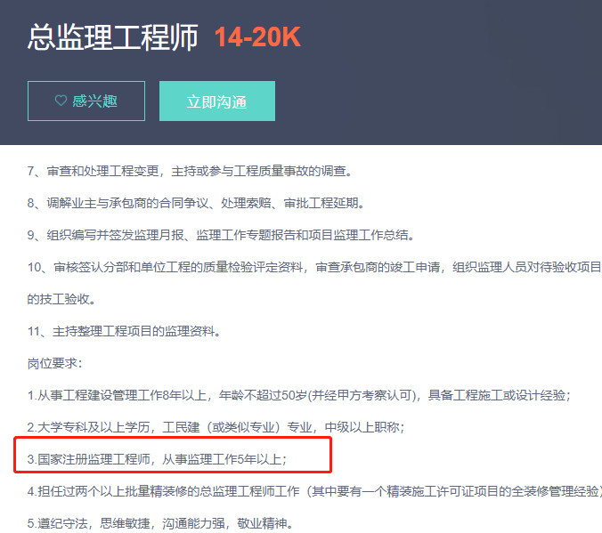
Task: Click duty item 11 about 主持整理监理资料
Action: 123,331
